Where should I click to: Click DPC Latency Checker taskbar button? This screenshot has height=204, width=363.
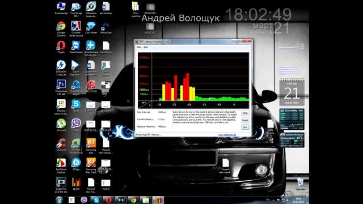pos(158,200)
